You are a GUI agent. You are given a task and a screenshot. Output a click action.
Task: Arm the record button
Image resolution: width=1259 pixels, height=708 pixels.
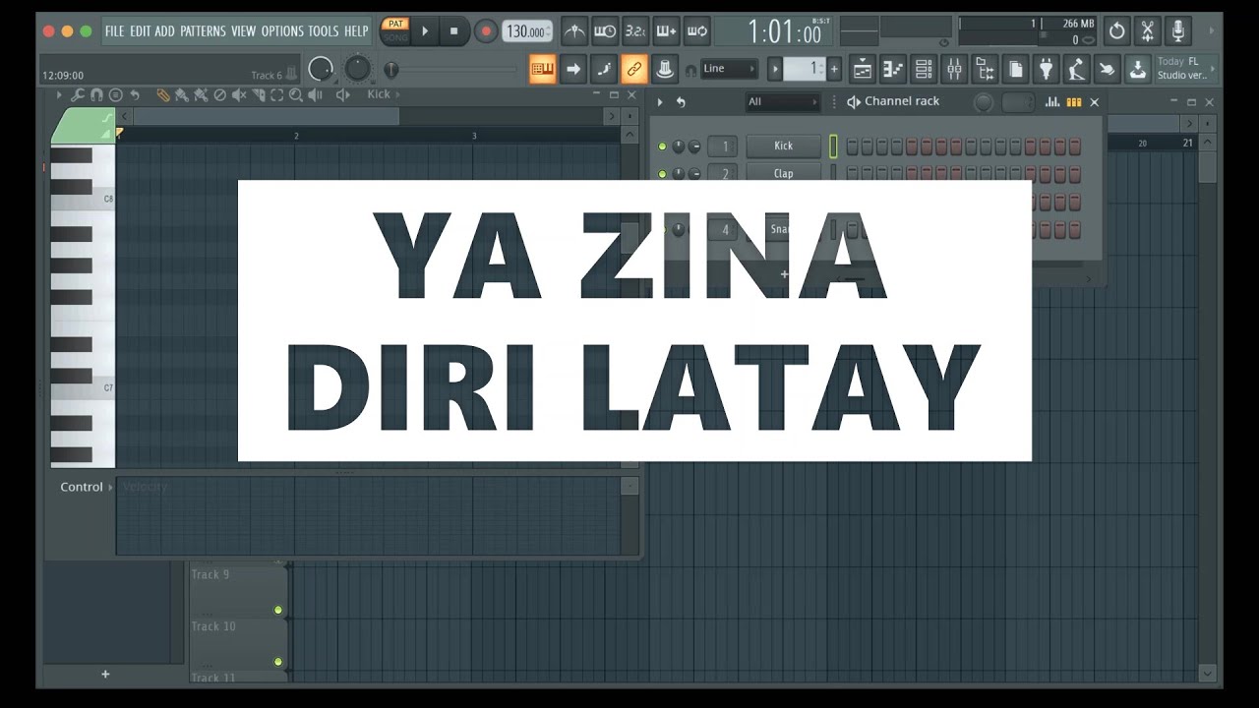click(486, 31)
